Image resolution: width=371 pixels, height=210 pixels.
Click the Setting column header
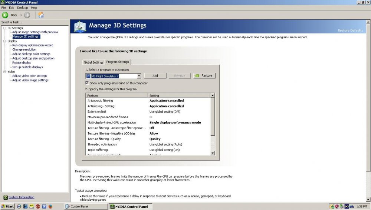click(x=179, y=96)
